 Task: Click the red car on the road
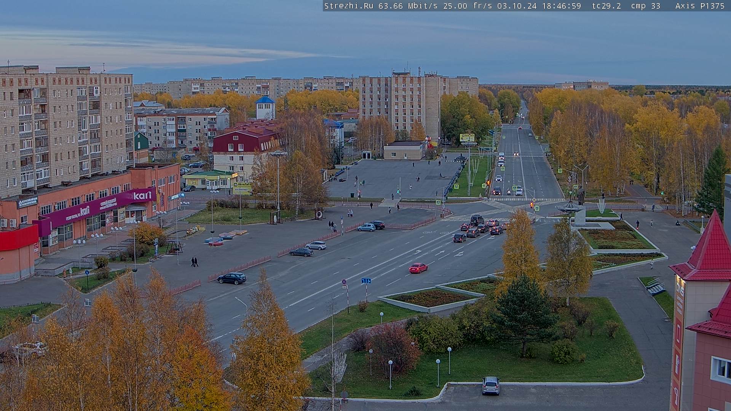[x=418, y=268]
